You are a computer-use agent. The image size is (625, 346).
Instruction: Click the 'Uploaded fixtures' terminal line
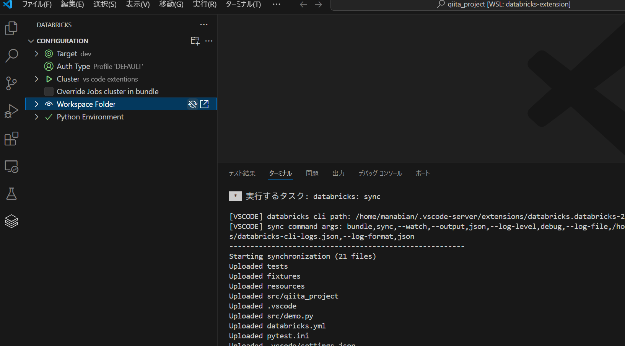265,276
